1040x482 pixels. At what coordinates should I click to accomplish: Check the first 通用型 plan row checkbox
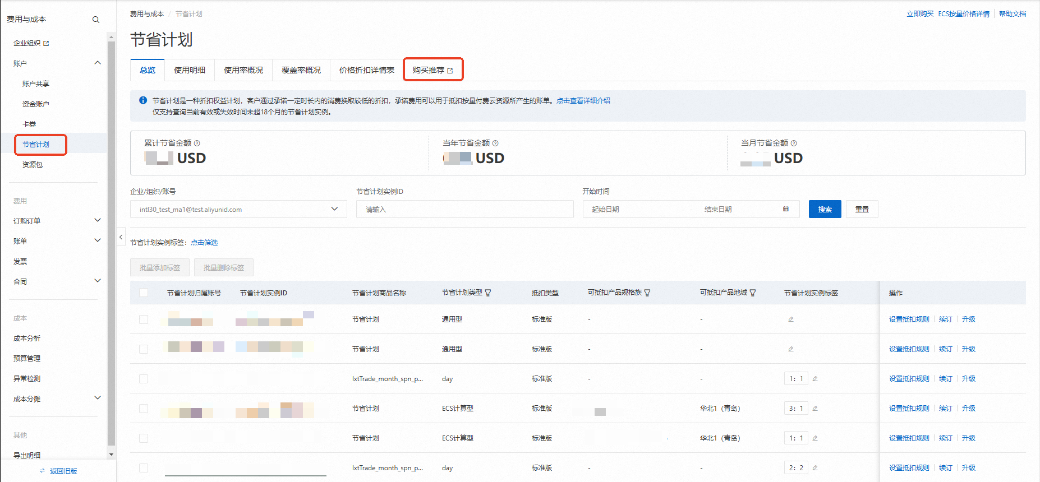[x=144, y=319]
